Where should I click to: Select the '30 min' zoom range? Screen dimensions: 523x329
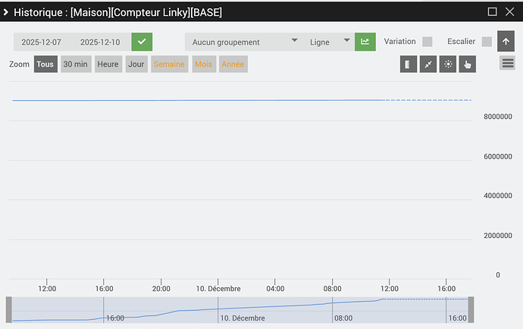coord(75,64)
